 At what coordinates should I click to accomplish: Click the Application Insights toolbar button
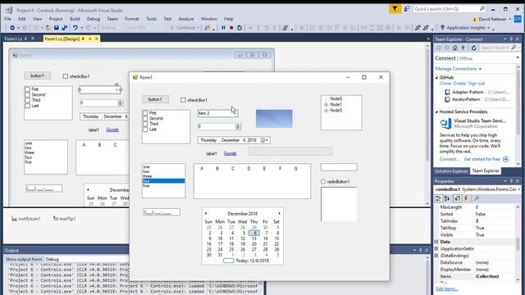point(466,28)
